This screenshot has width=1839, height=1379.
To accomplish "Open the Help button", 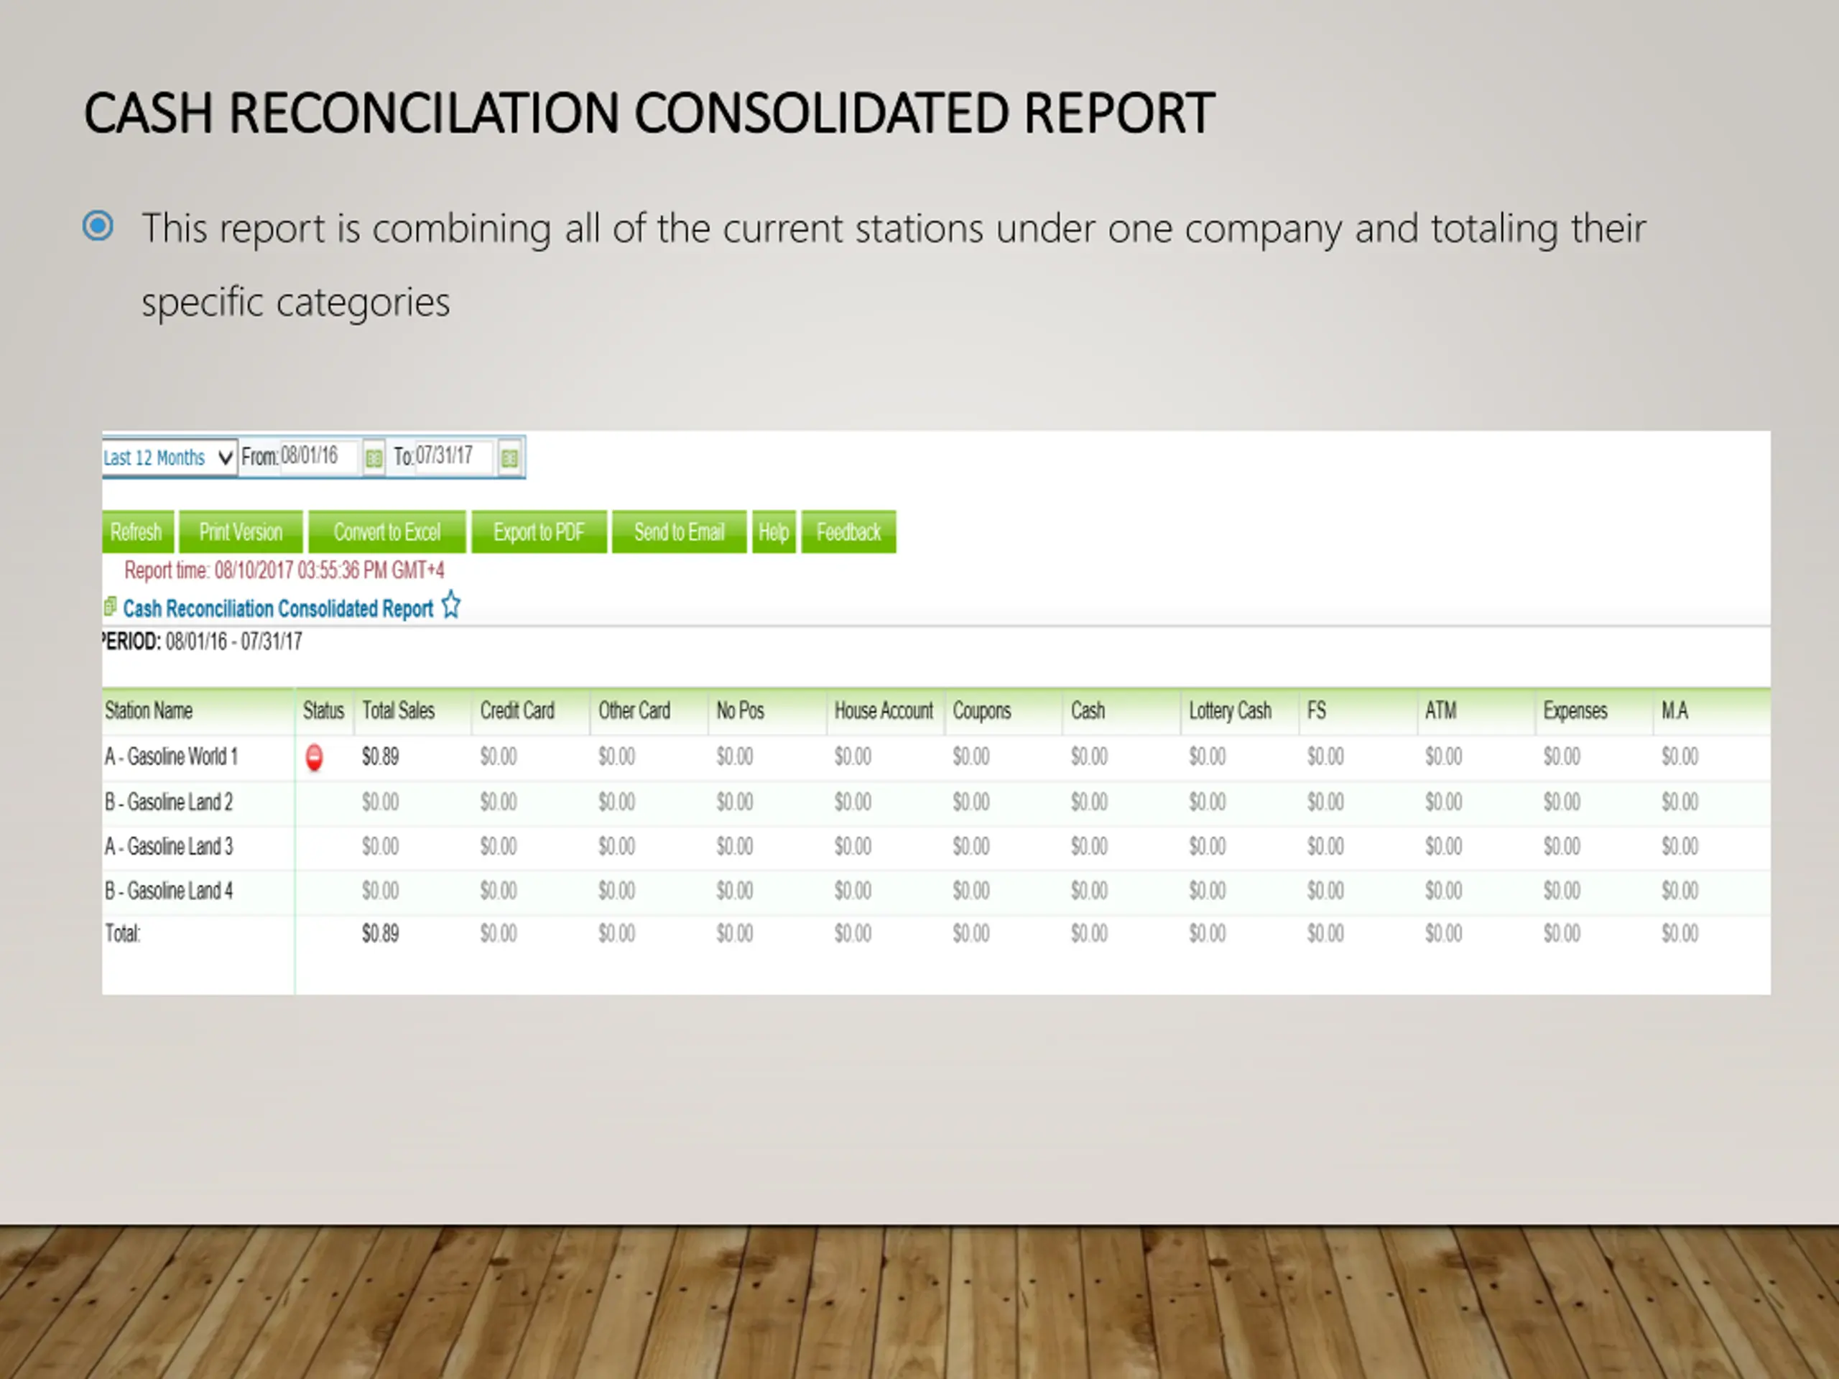I will click(774, 532).
